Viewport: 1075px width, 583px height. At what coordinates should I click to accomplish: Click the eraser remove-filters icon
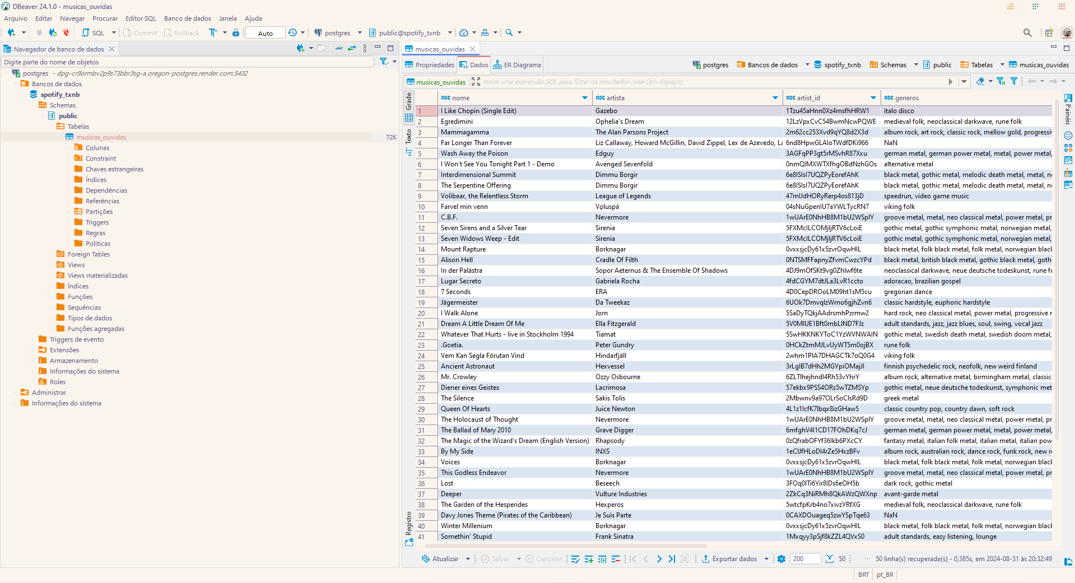(980, 82)
